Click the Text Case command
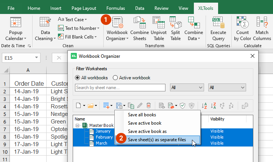 (x=72, y=19)
